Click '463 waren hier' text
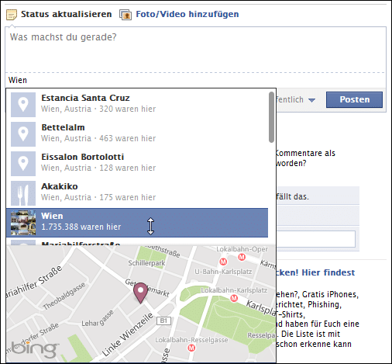 point(128,138)
